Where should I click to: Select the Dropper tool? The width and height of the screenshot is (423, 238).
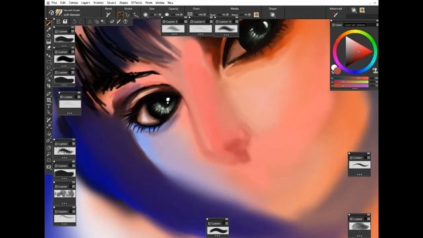[48, 29]
